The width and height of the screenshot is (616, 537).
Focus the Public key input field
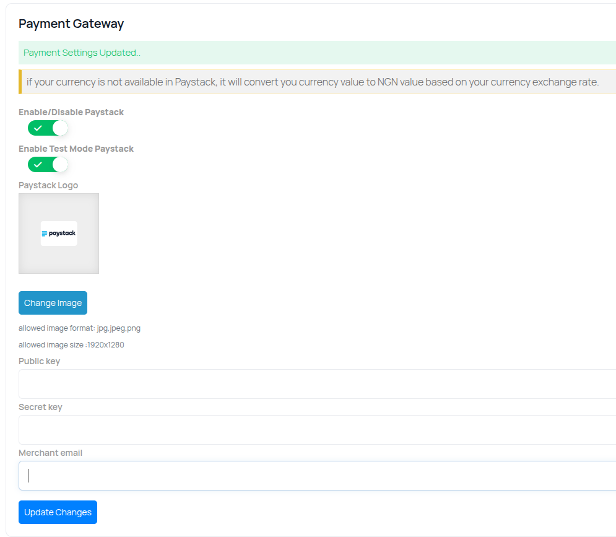317,384
